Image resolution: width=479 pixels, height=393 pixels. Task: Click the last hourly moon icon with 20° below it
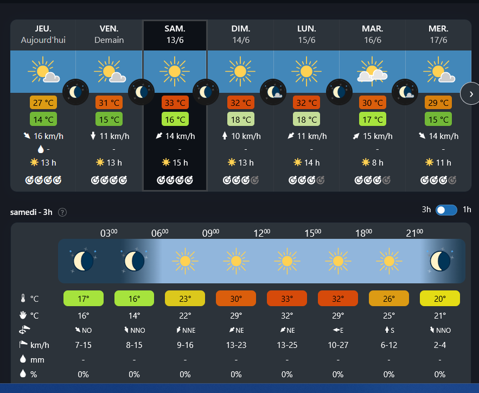point(440,261)
